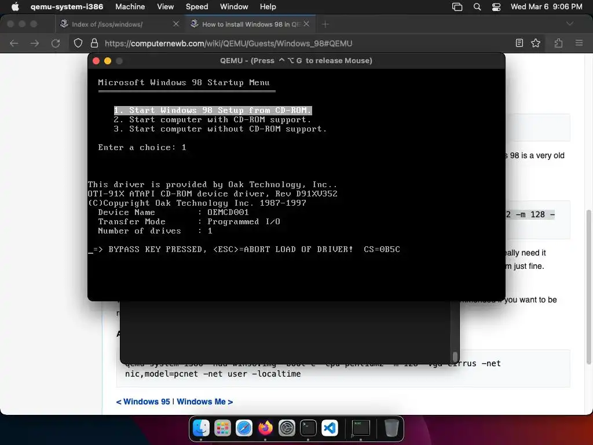Viewport: 593px width, 445px height.
Task: Click the site security padlock icon
Action: click(x=94, y=43)
